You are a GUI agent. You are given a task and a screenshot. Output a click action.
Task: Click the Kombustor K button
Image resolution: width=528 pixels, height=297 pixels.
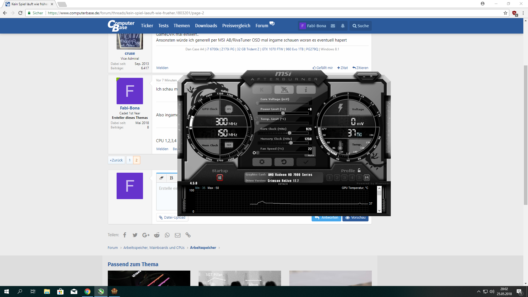262,90
